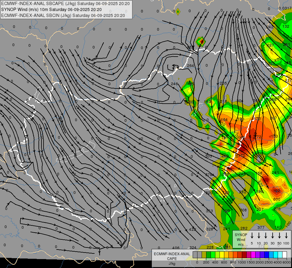
Task: Click the 800 tick on CAPE scale
Action: (233, 262)
